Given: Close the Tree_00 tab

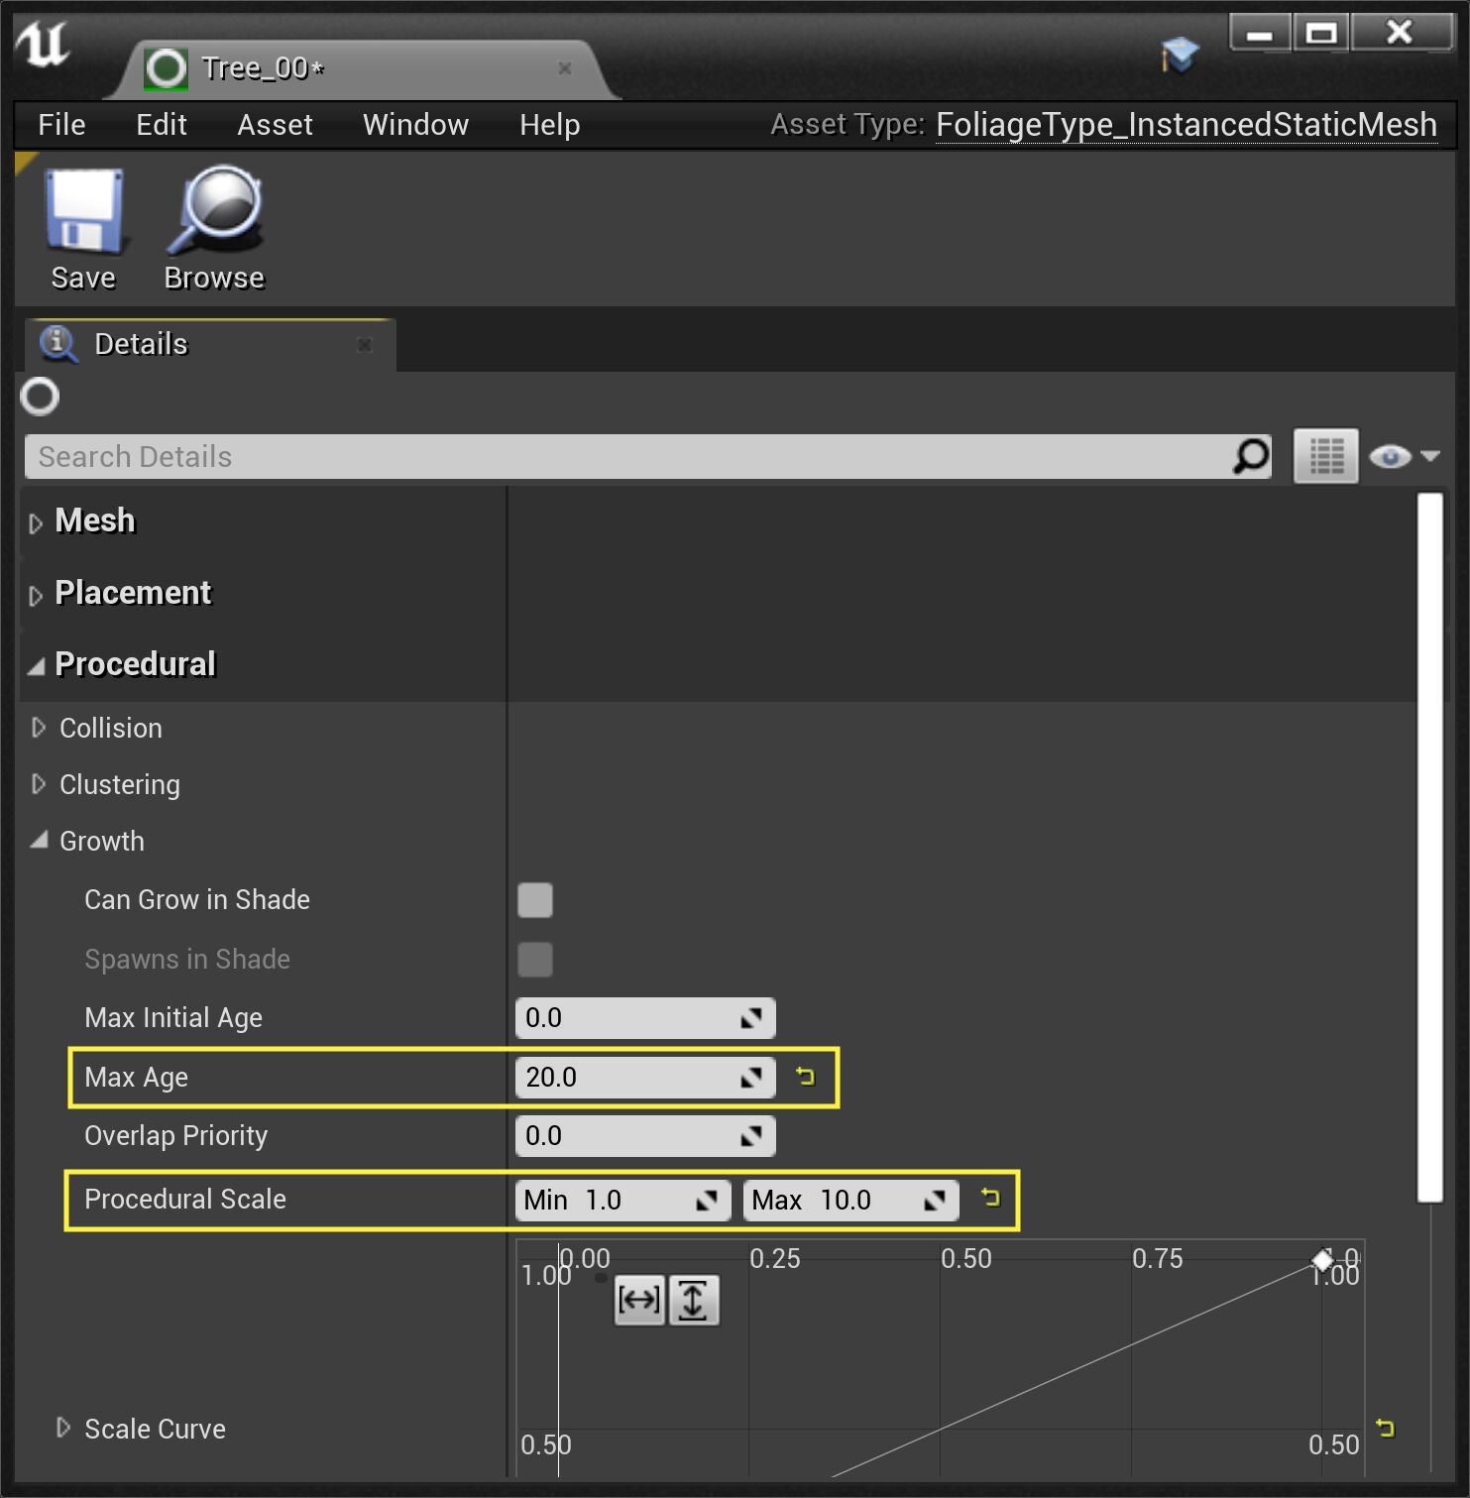Looking at the screenshot, I should [565, 68].
